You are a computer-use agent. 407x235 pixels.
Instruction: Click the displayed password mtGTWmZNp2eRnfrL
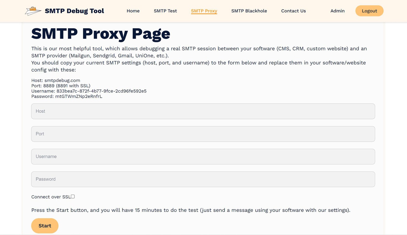point(79,96)
